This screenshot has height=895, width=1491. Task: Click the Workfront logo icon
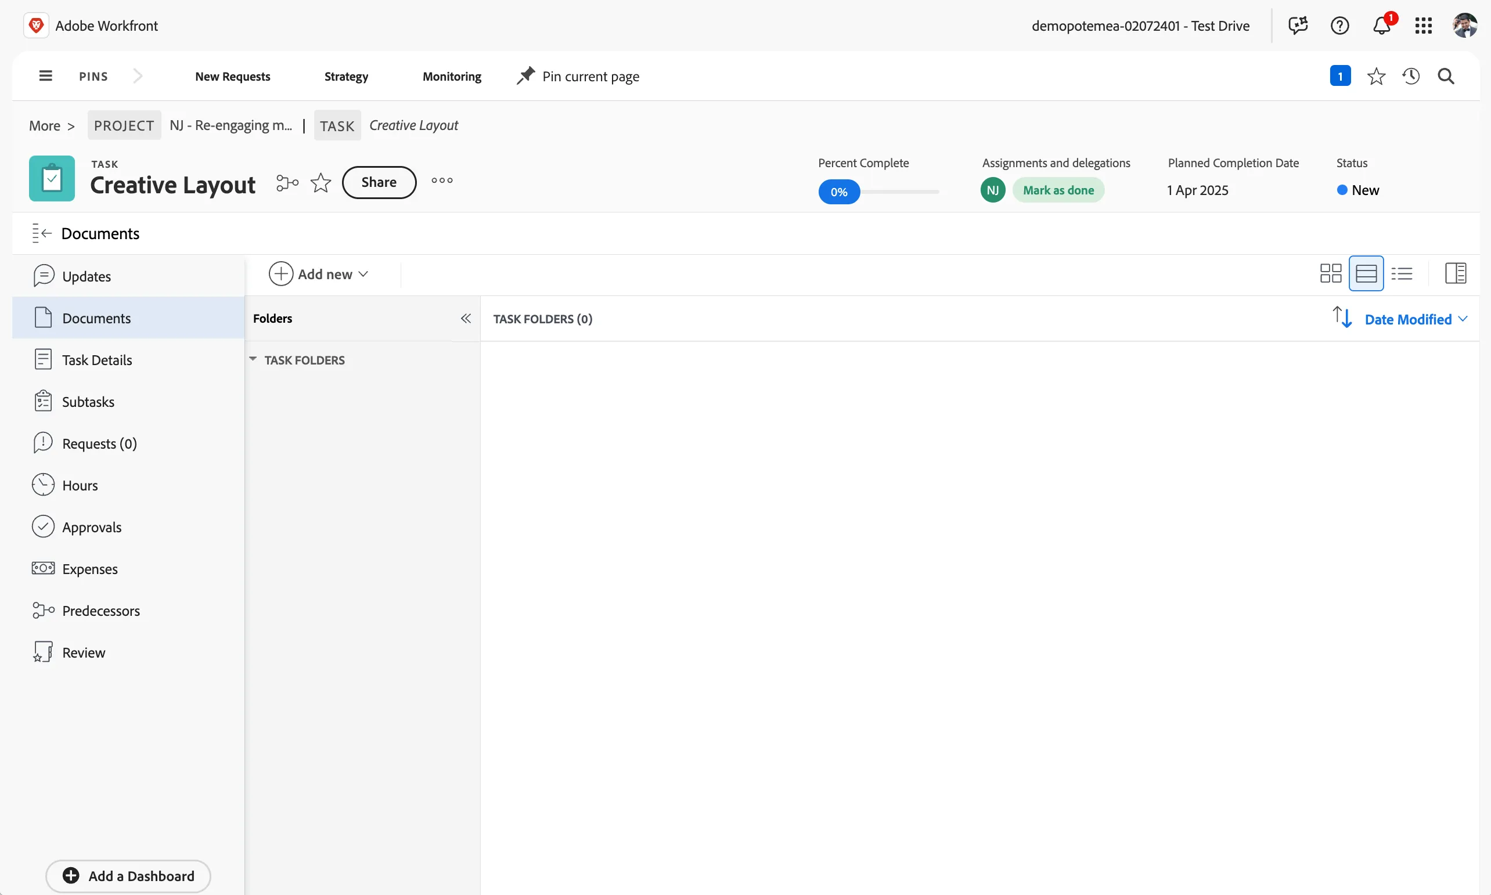tap(36, 26)
